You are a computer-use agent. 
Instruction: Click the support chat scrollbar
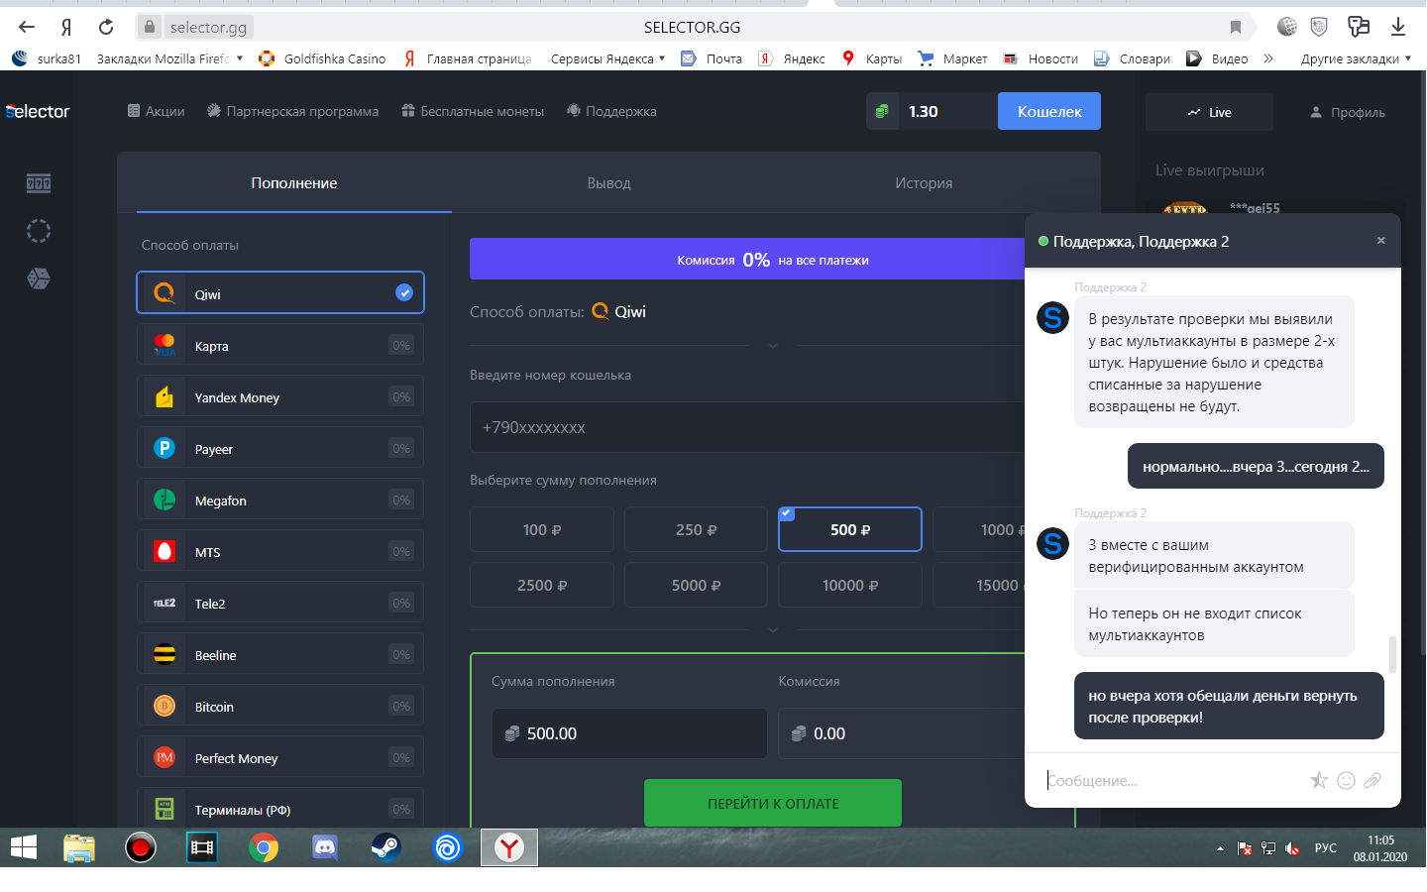pos(1392,654)
